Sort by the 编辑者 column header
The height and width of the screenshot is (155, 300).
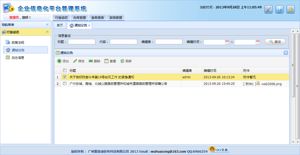pyautogui.click(x=192, y=70)
